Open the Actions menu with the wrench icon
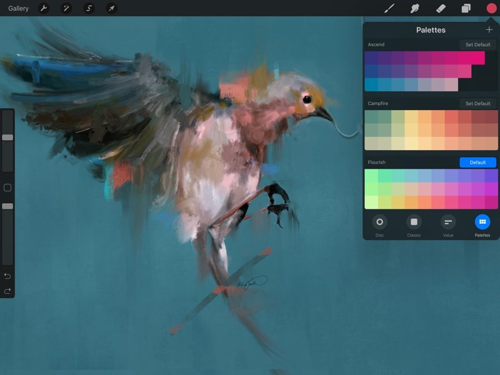 42,8
